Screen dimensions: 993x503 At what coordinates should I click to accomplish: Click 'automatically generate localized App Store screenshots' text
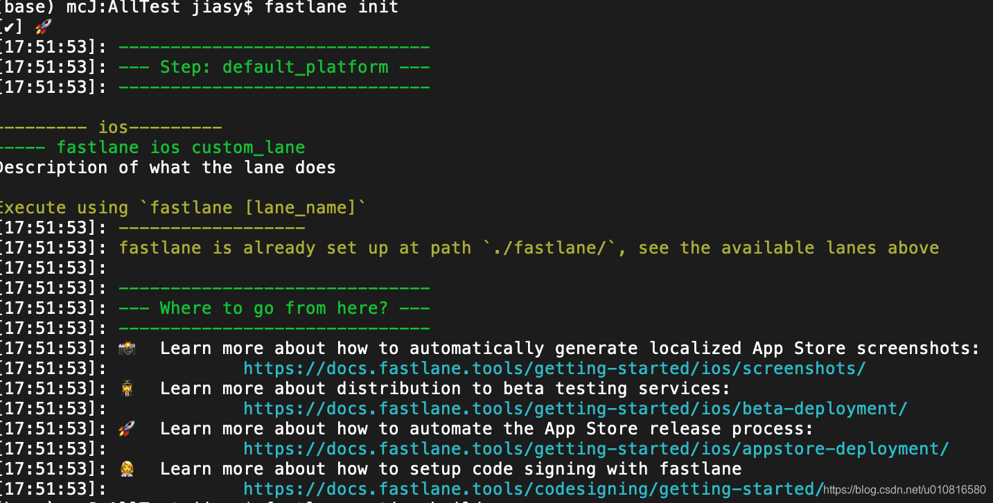pyautogui.click(x=694, y=348)
